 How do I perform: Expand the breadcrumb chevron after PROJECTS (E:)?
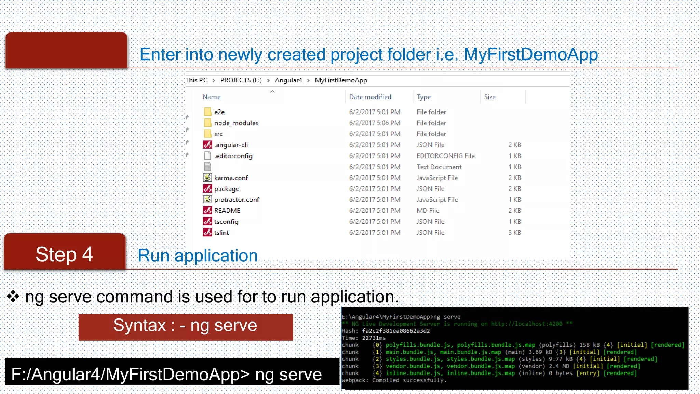268,80
